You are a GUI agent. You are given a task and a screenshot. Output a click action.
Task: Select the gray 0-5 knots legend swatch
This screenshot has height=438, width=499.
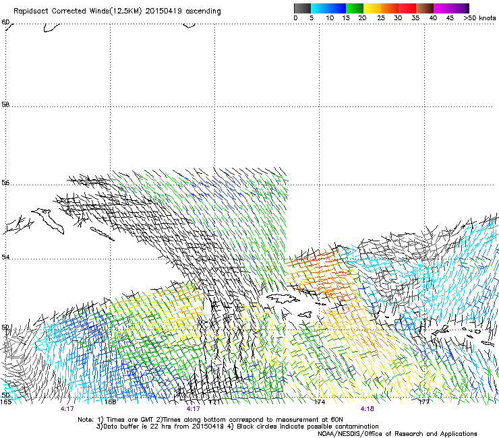(302, 8)
